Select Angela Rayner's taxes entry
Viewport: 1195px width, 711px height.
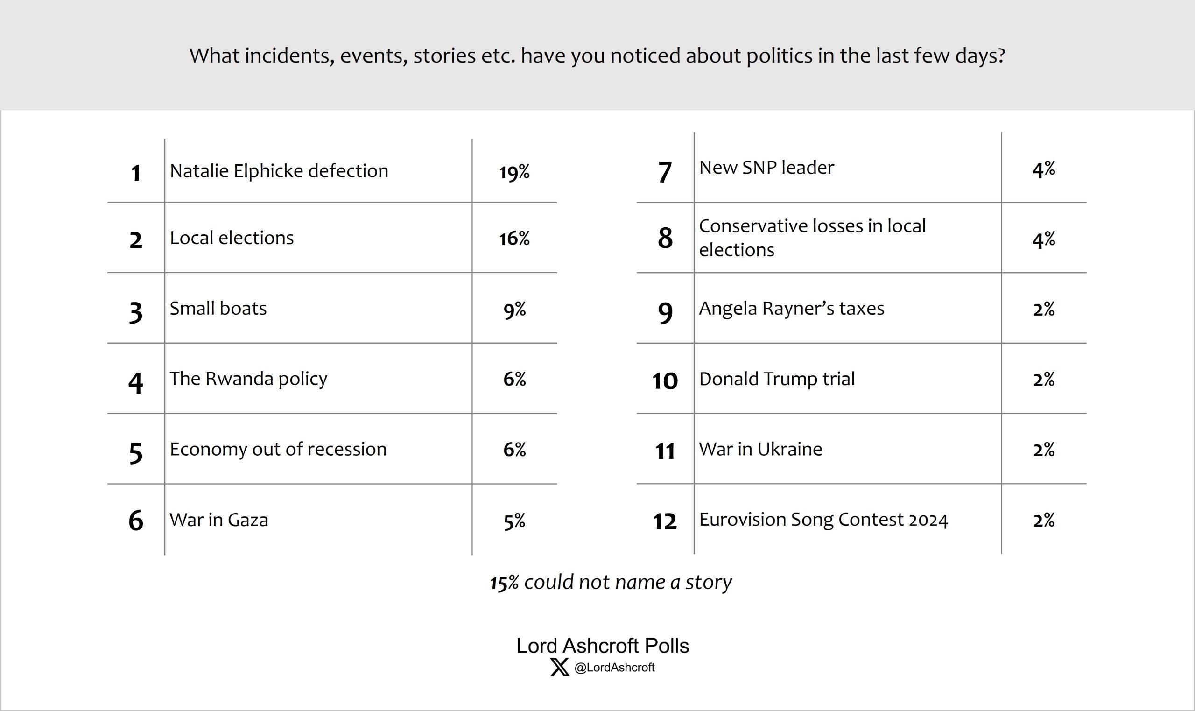click(791, 309)
